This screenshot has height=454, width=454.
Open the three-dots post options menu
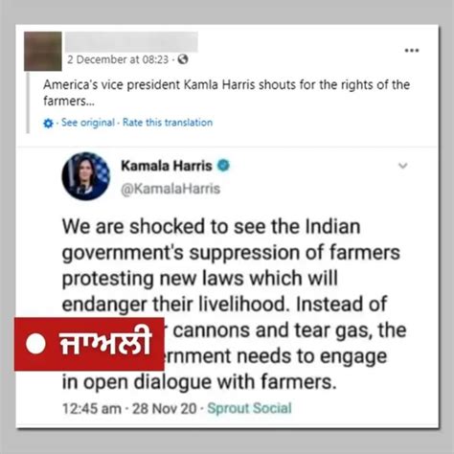(x=412, y=50)
